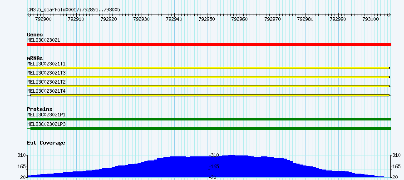Select the MELO3C023021T1 mRNA glyph

[209, 68]
